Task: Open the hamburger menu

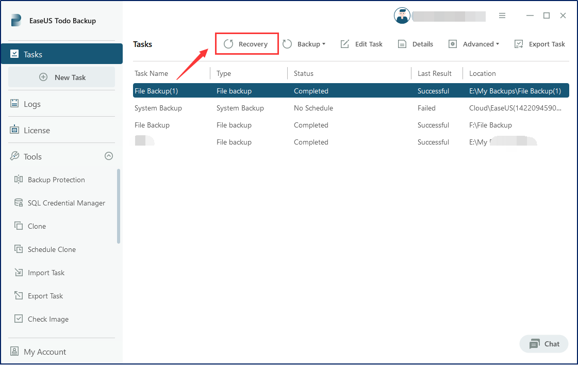Action: [502, 15]
